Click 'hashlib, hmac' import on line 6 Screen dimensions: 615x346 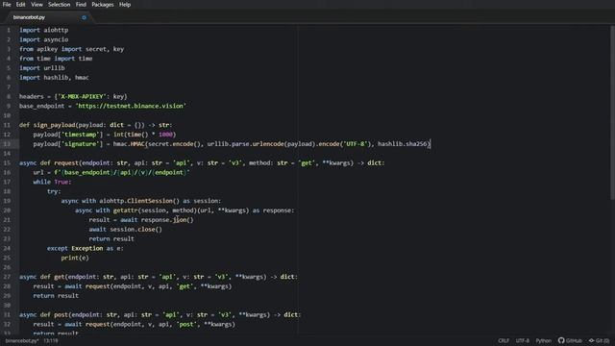coord(66,77)
